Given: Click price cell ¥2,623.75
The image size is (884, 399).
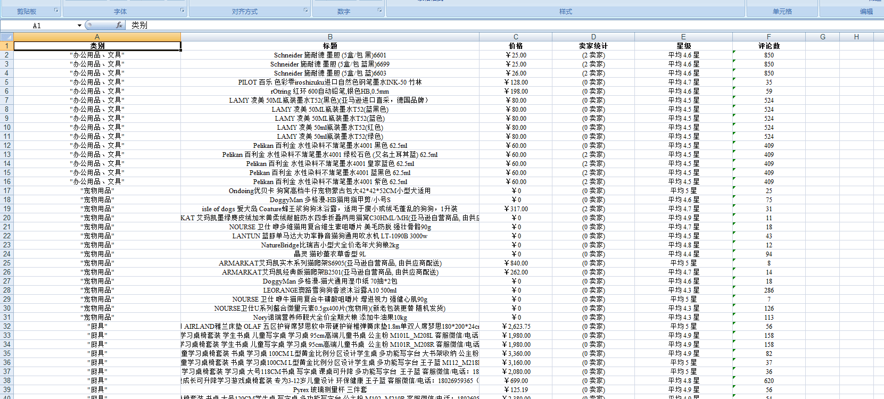Looking at the screenshot, I should tap(516, 326).
